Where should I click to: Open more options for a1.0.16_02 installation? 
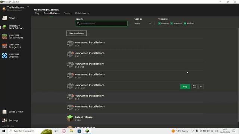(x=201, y=87)
